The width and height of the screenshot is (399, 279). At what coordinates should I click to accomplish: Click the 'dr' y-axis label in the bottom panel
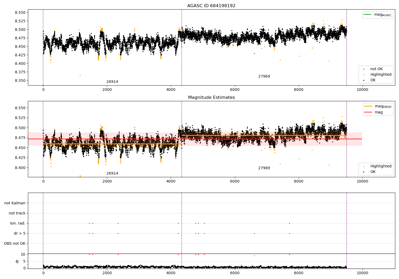[17, 261]
